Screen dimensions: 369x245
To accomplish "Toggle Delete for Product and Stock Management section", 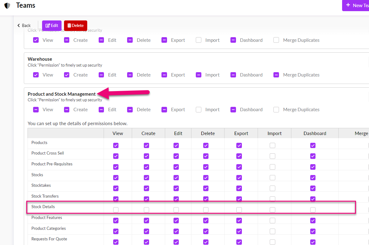I will pyautogui.click(x=130, y=110).
